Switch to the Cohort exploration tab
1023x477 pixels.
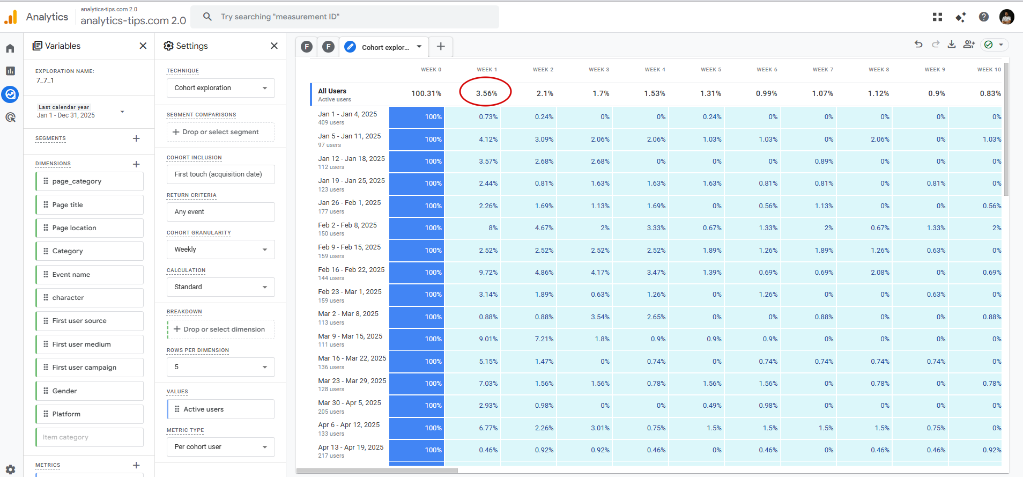(x=384, y=47)
